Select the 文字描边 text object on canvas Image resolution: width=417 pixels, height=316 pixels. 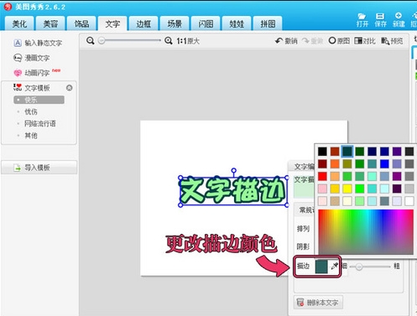233,191
